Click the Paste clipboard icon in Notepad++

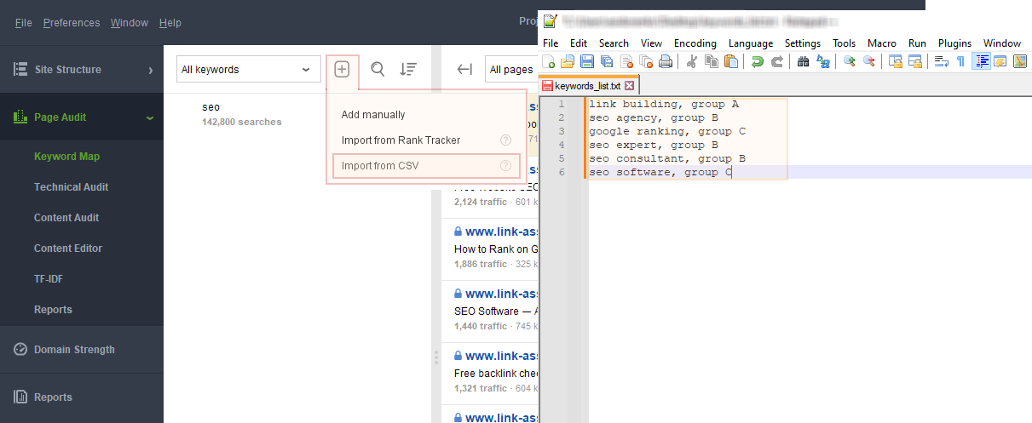coord(730,61)
